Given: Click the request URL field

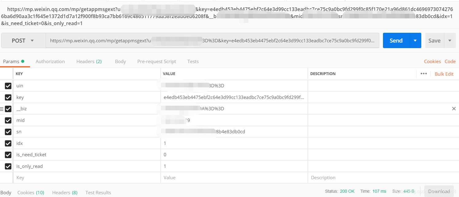Looking at the screenshot, I should [x=212, y=40].
